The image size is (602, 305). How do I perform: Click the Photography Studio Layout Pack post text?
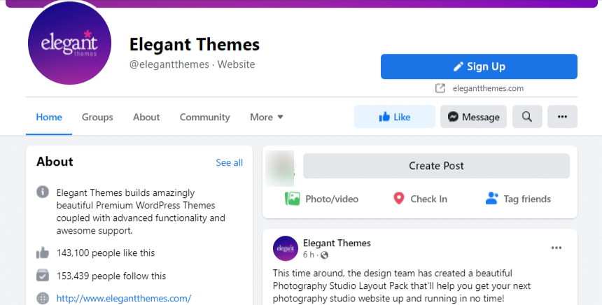(402, 285)
